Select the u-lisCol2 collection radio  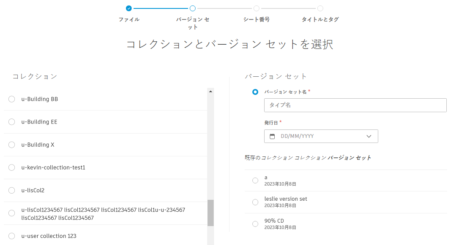12,190
